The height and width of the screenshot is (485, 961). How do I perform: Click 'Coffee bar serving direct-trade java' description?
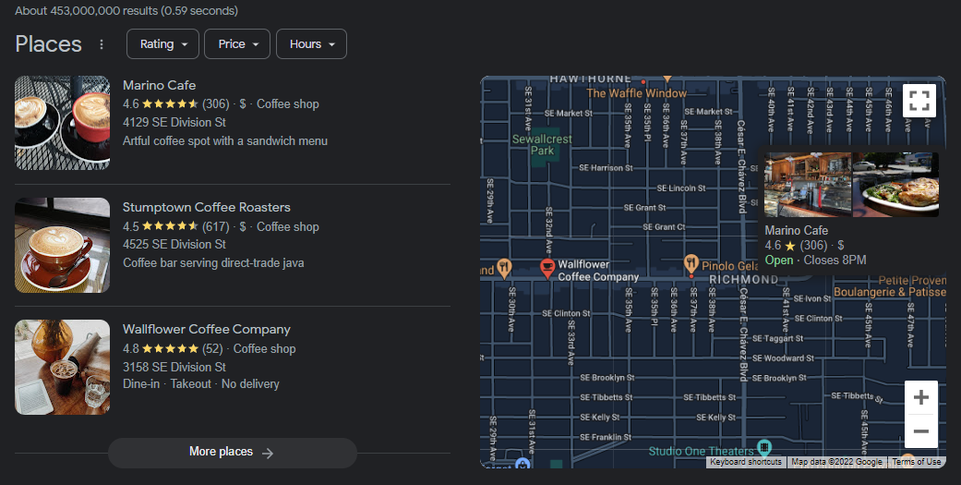click(x=213, y=262)
